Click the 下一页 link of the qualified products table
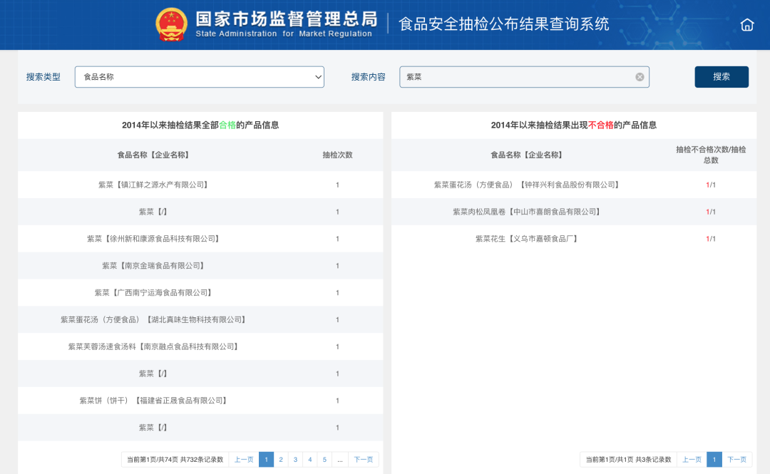This screenshot has width=770, height=474. click(x=363, y=459)
